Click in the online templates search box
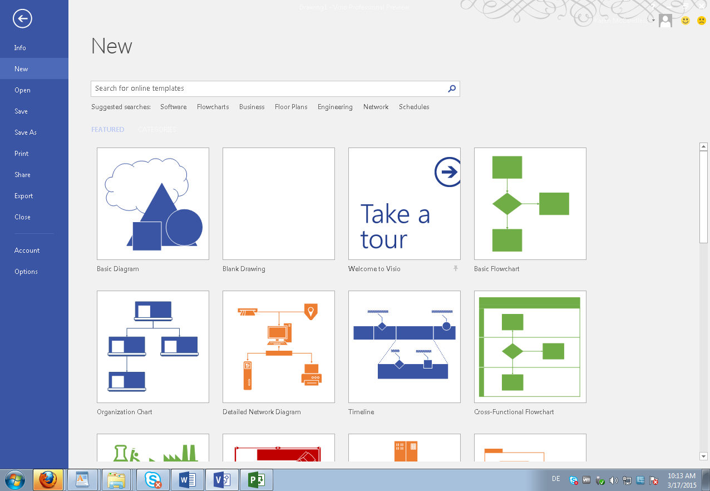Image resolution: width=710 pixels, height=491 pixels. coord(267,89)
